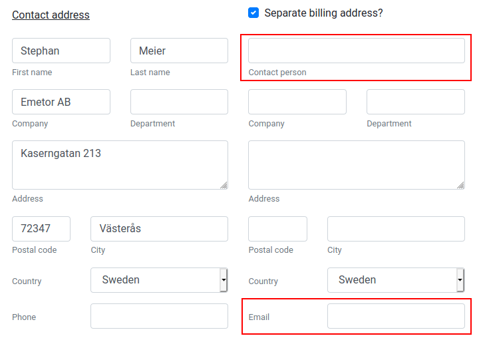Click the Address box with Kaserngatan 213
477x340 pixels.
[x=120, y=164]
